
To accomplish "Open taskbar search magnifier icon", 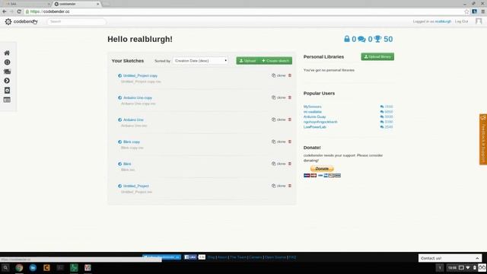I will click(5, 267).
